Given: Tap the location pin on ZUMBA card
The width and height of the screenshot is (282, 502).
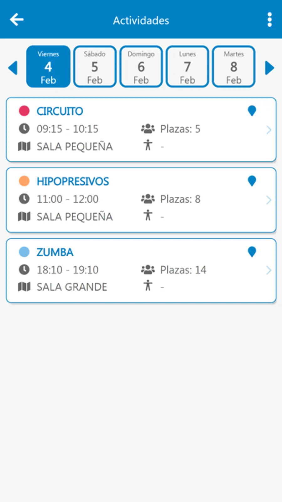Looking at the screenshot, I should (x=252, y=252).
